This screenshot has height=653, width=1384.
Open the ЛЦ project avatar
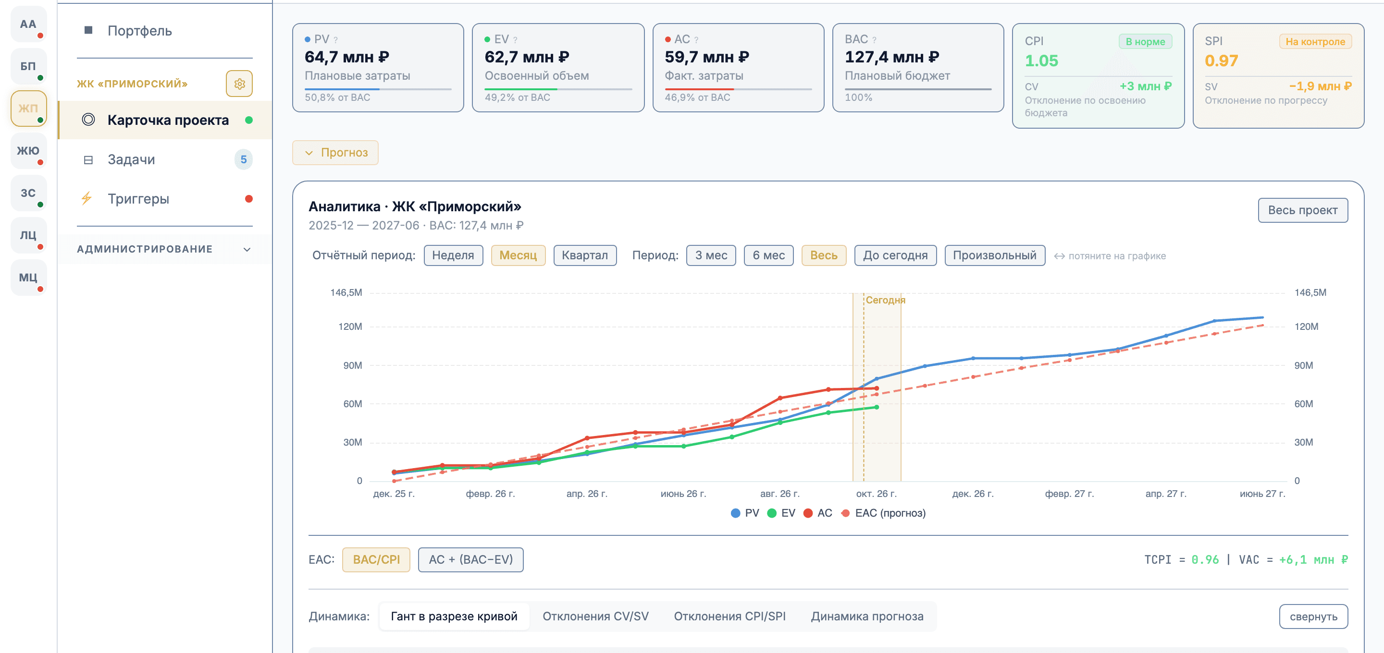click(x=28, y=235)
